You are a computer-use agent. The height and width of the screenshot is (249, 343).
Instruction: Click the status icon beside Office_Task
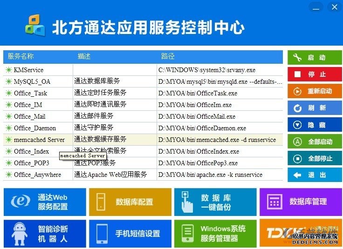pos(8,93)
